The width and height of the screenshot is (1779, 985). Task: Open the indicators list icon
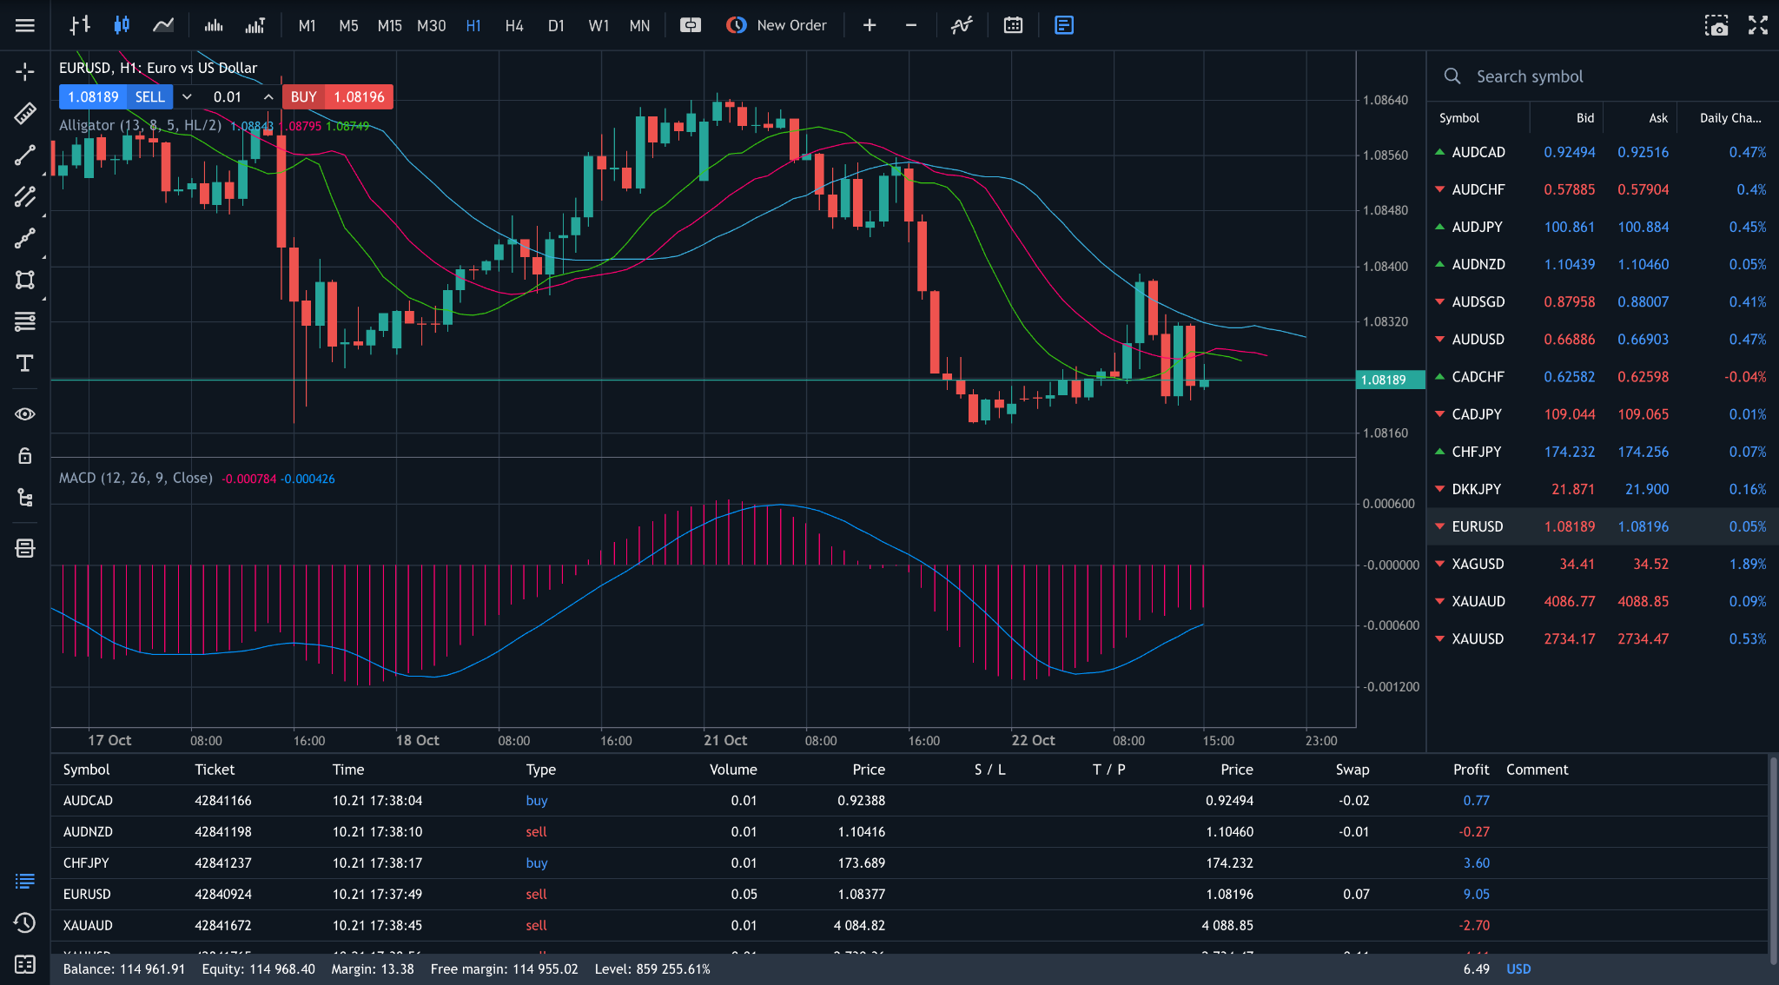coord(961,25)
